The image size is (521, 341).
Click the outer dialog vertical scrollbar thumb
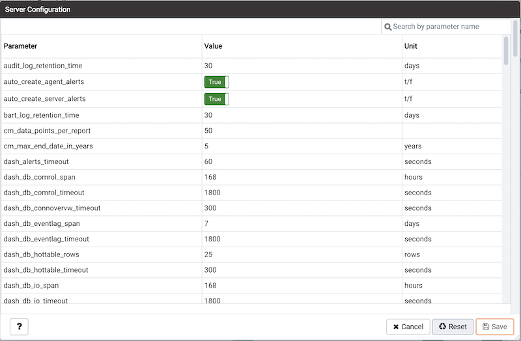point(515,38)
